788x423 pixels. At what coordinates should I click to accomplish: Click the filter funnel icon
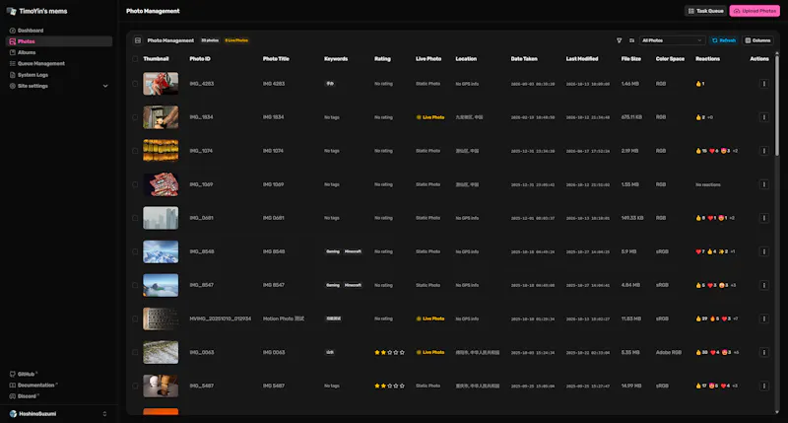620,40
